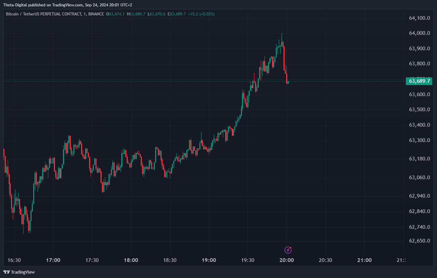Click the 63,900.0 price axis label

pyautogui.click(x=420, y=49)
